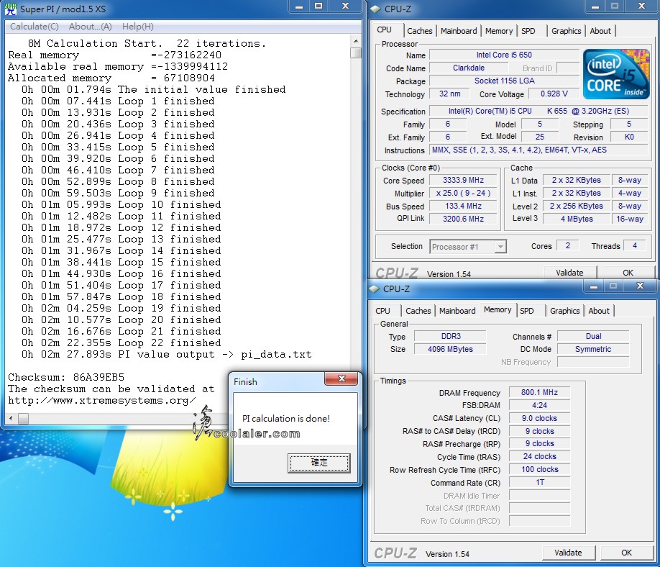The image size is (660, 567).
Task: Click Super PI vertical scrollbar up arrow
Action: 356,41
